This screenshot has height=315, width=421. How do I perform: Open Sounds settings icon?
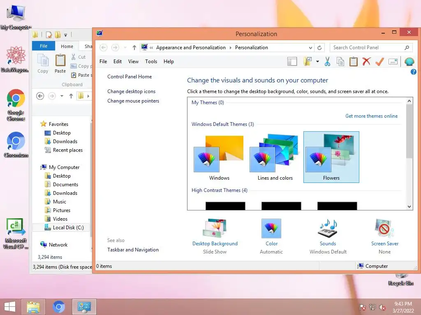point(328,228)
